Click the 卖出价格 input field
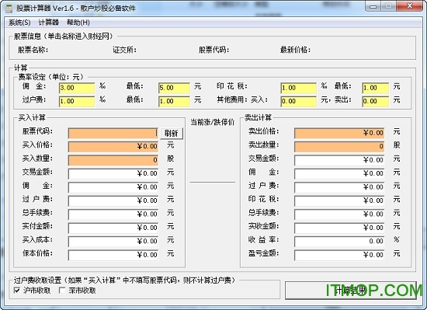Viewport: 427px width, 310px height. click(x=339, y=133)
